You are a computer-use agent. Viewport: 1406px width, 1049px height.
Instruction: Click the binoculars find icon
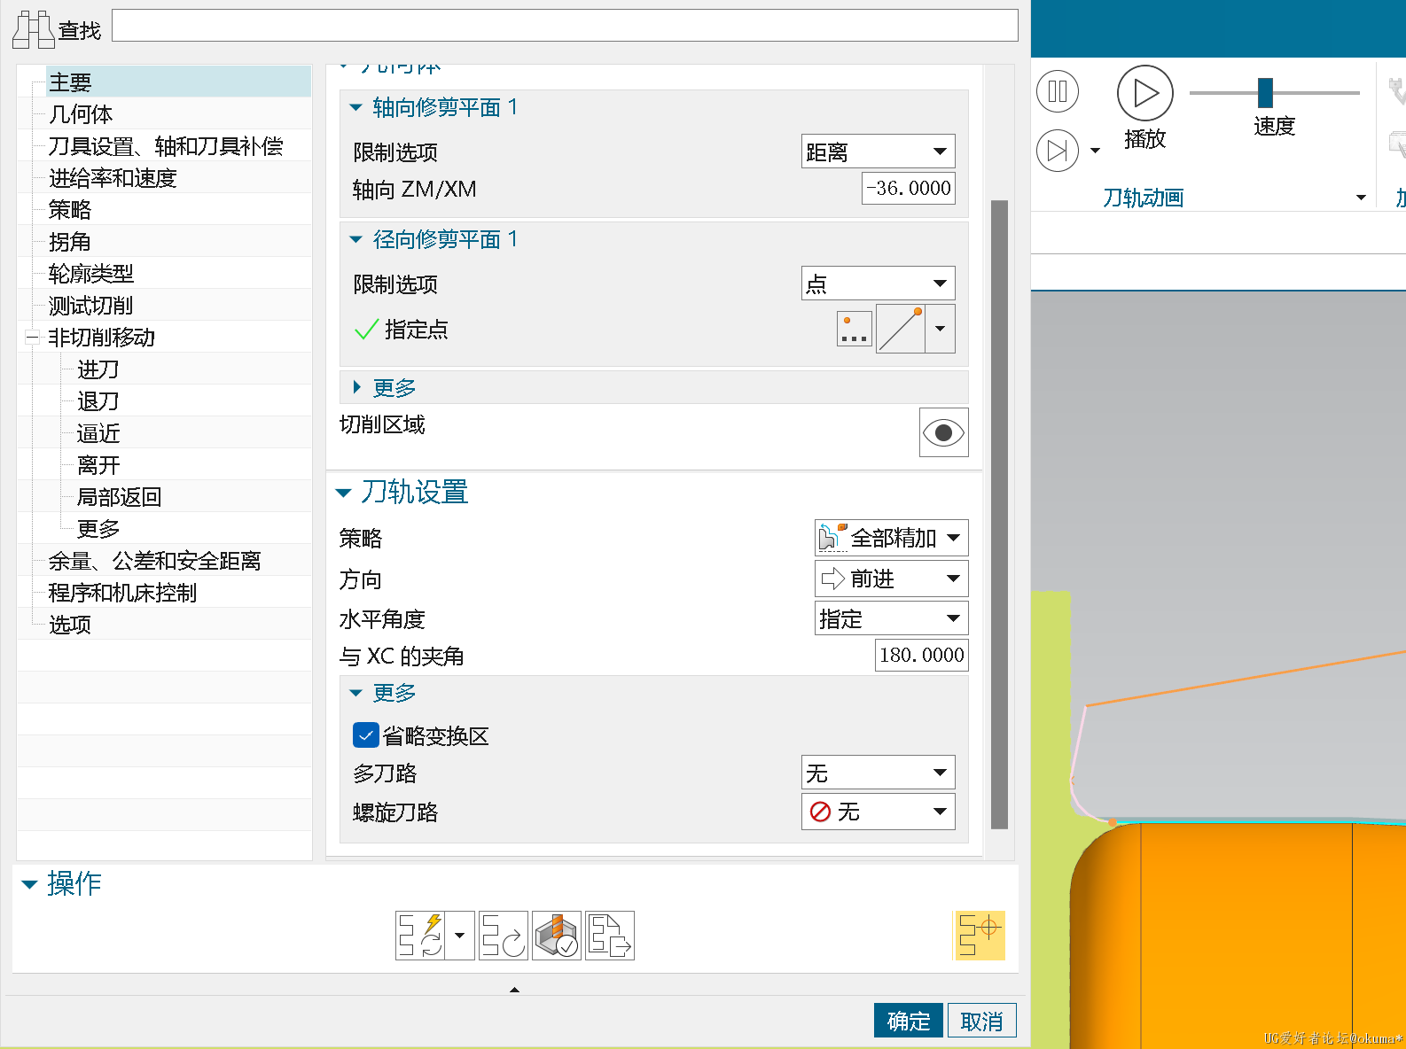[x=34, y=29]
